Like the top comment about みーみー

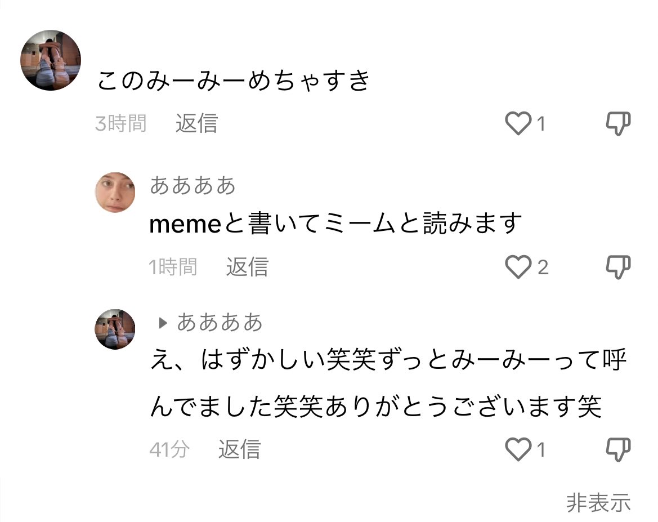click(x=518, y=123)
